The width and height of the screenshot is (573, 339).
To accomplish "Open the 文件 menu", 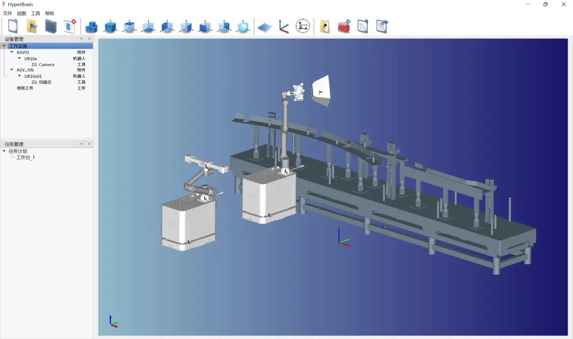I will [x=7, y=13].
